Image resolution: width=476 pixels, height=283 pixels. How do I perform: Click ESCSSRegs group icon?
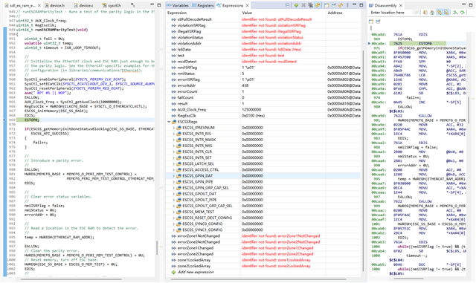point(174,122)
